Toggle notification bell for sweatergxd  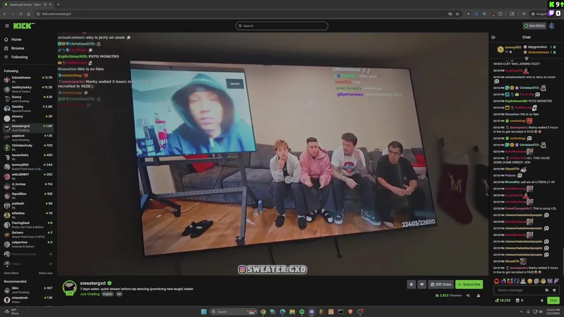[411, 284]
